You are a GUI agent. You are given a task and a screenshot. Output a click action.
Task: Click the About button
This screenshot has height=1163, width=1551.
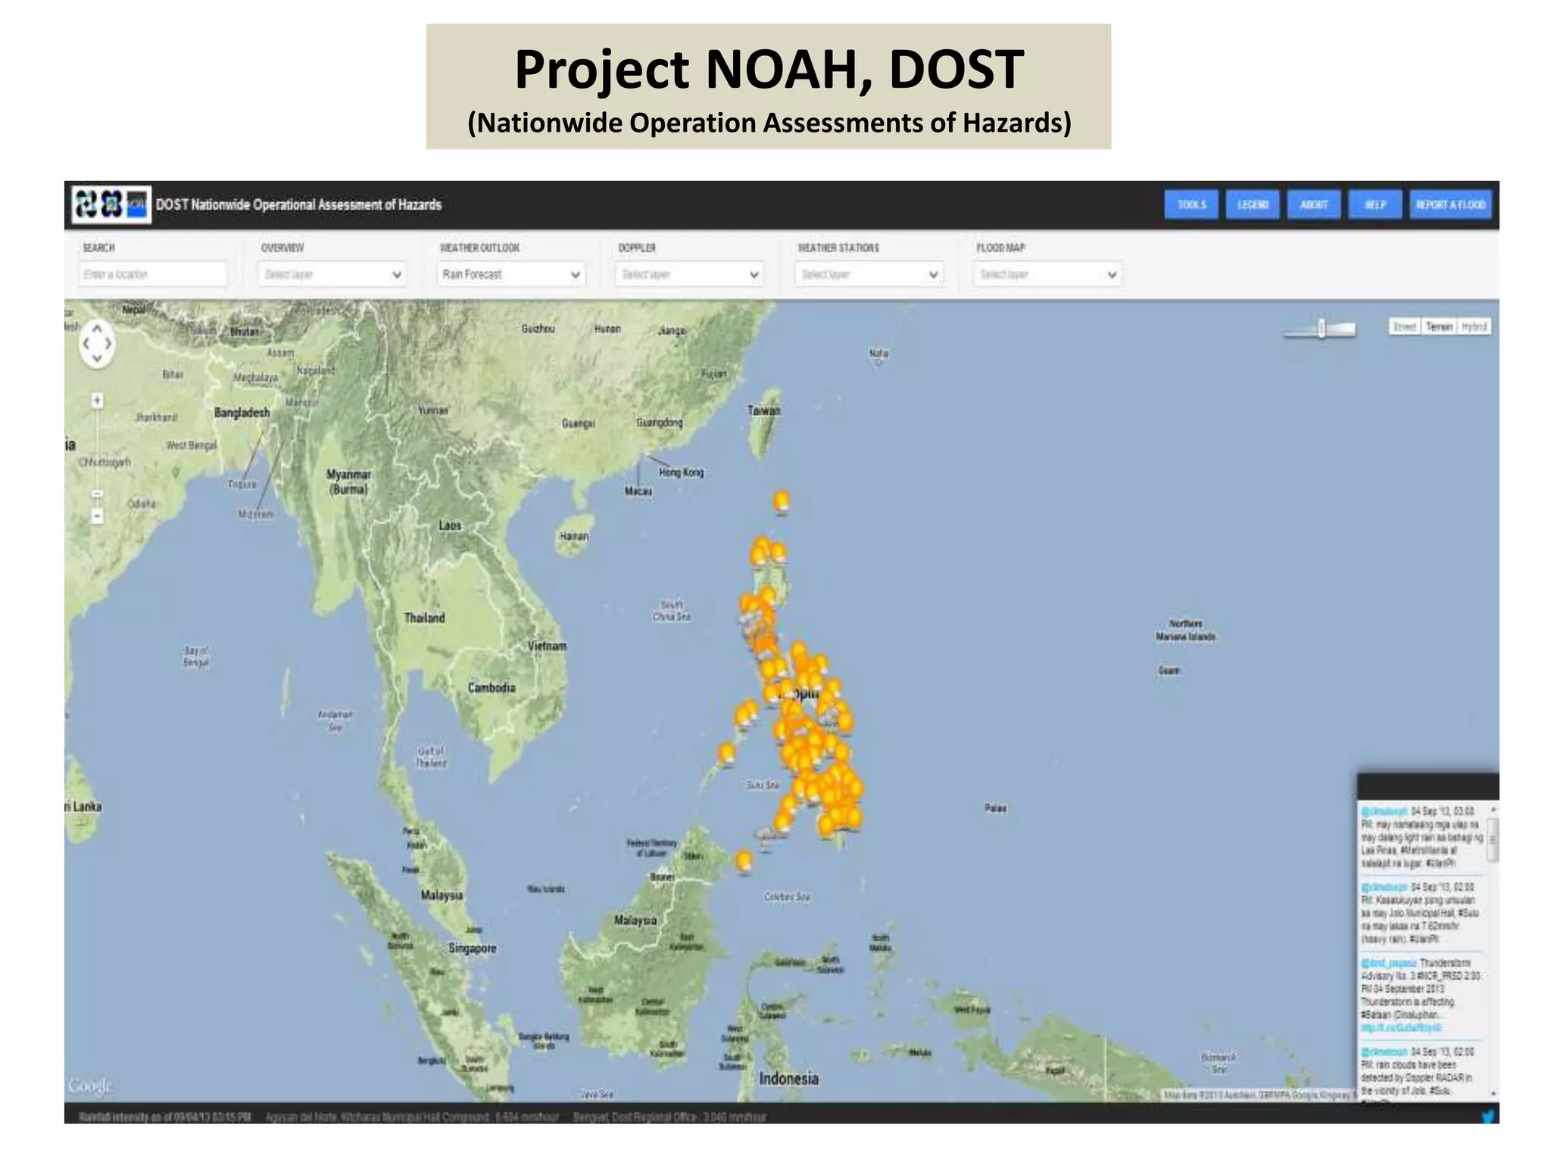[x=1314, y=204]
